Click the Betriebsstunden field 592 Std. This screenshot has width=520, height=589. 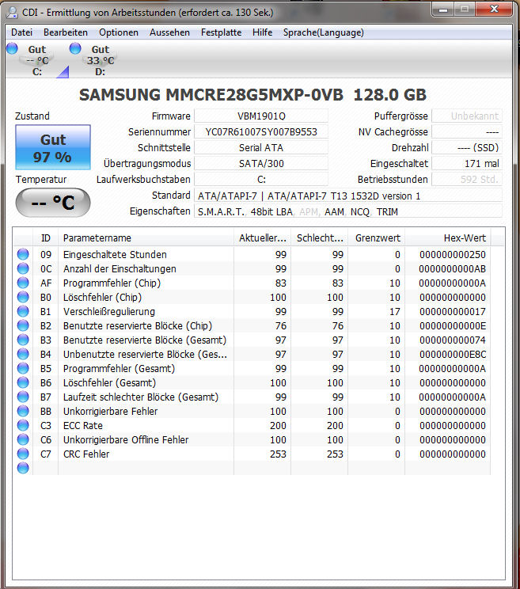point(467,179)
